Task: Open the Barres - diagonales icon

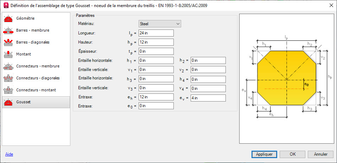Action: pos(8,43)
